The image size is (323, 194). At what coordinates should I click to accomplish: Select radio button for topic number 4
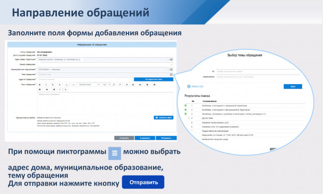189,118
